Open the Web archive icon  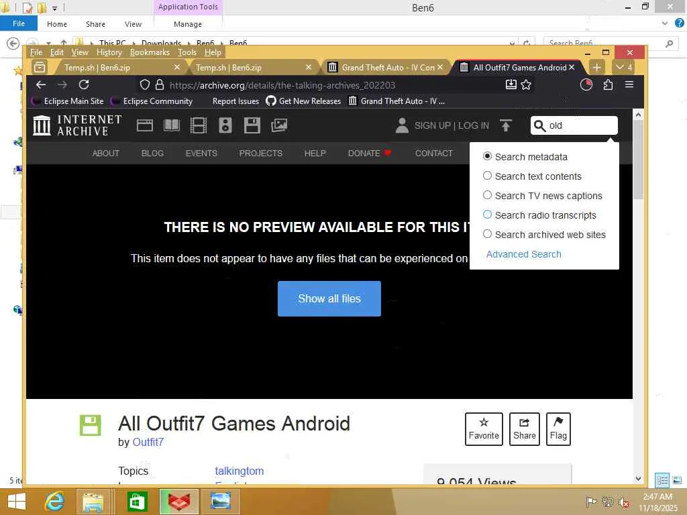[145, 125]
